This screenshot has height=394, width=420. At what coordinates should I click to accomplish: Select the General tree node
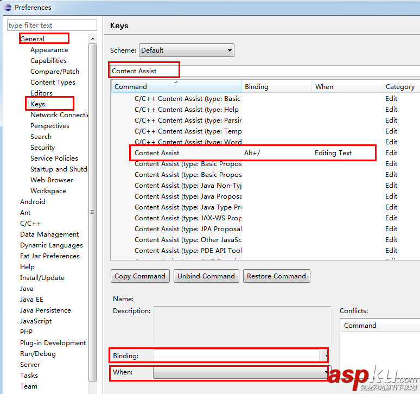point(33,39)
